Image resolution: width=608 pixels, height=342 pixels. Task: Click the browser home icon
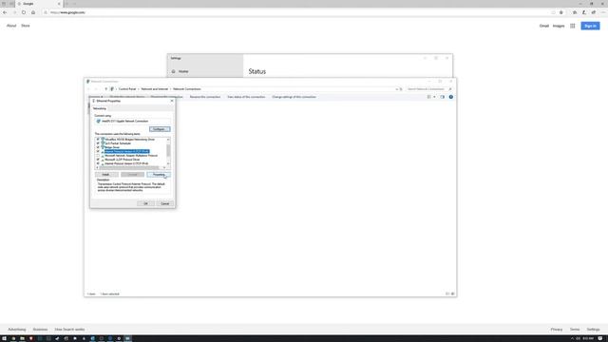coord(33,12)
